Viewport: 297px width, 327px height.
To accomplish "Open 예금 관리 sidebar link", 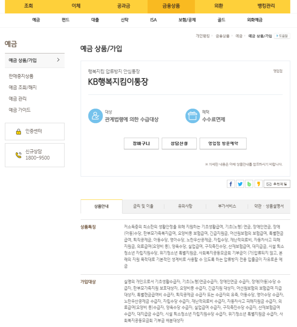I will pos(17,98).
